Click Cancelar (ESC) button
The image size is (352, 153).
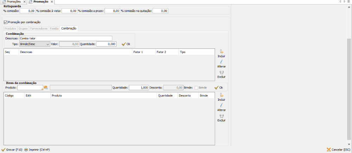pos(338,149)
